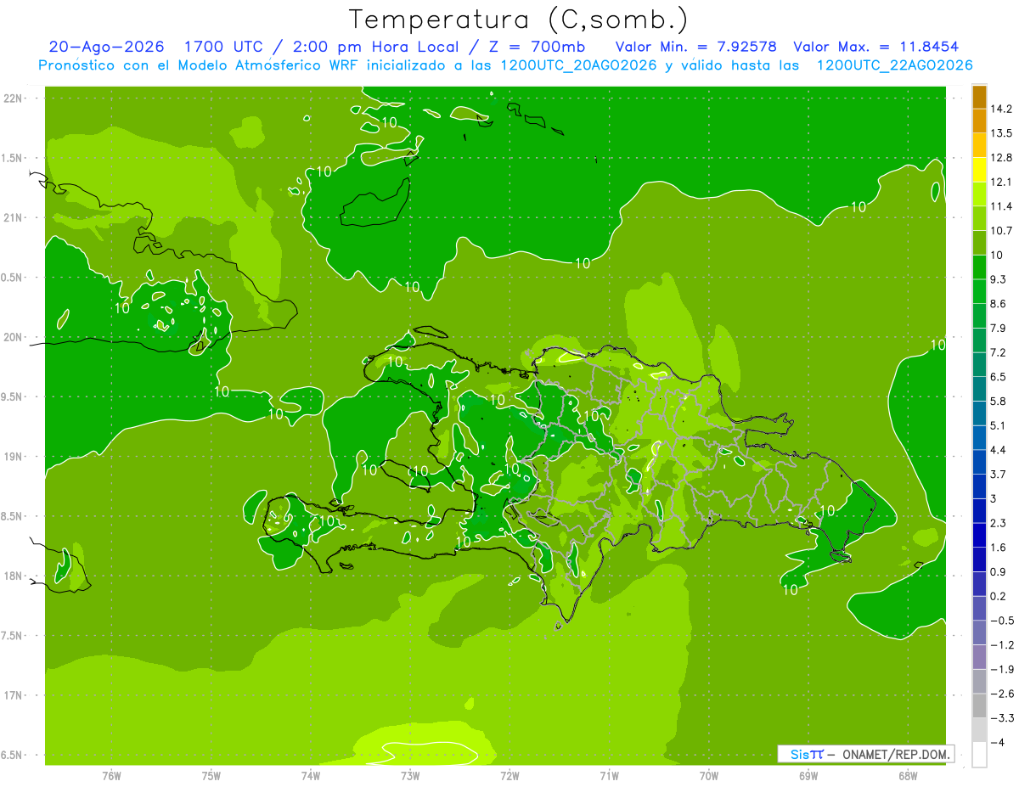Click the "22N" latitude axis label

point(14,98)
